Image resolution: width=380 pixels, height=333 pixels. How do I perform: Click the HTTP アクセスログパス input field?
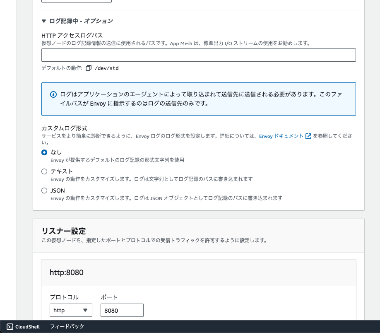click(198, 55)
